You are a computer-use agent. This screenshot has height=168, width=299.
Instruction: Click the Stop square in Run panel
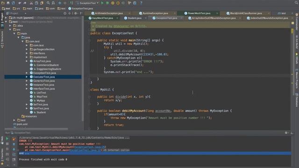7,144
